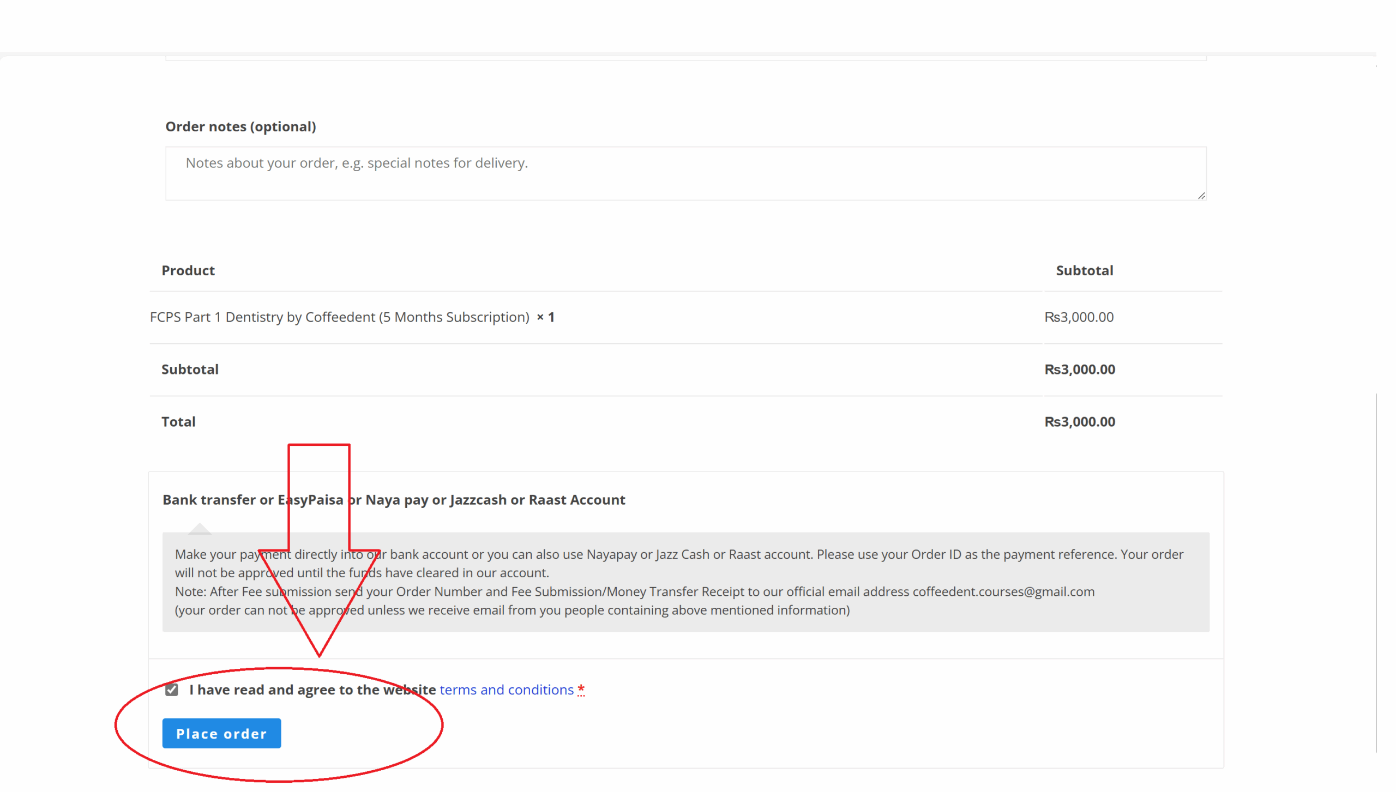Click the × 1 quantity indicator
Screen dimensions: 1396x792
click(x=545, y=317)
